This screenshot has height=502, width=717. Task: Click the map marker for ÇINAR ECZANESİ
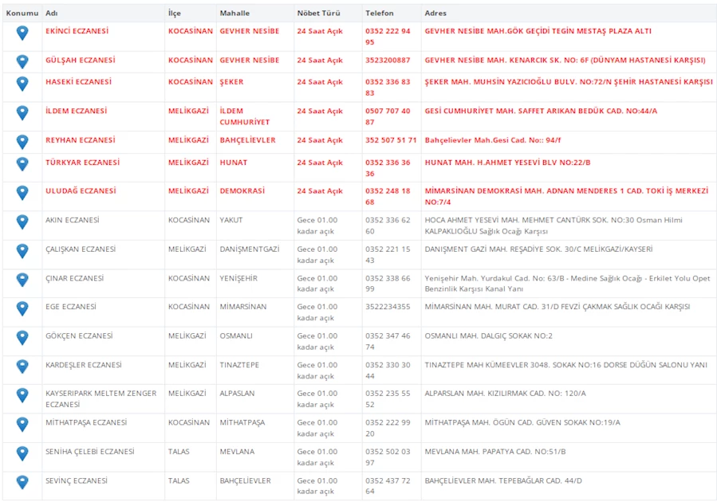point(22,280)
